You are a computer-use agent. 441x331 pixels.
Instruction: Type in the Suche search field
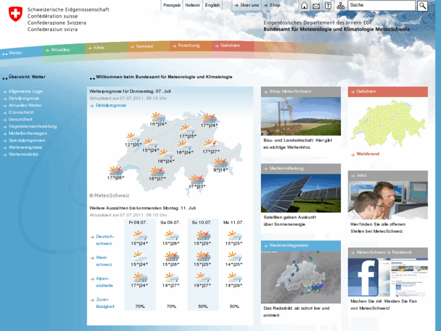(382, 5)
